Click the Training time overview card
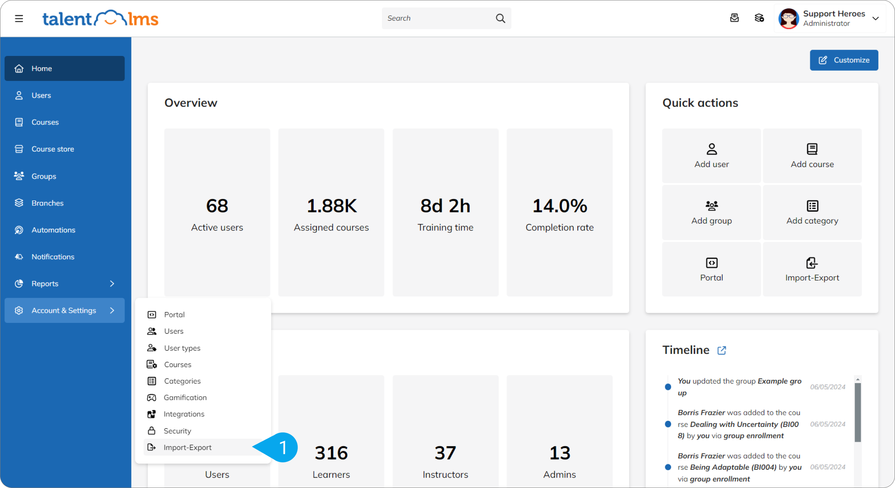The height and width of the screenshot is (488, 895). (446, 212)
